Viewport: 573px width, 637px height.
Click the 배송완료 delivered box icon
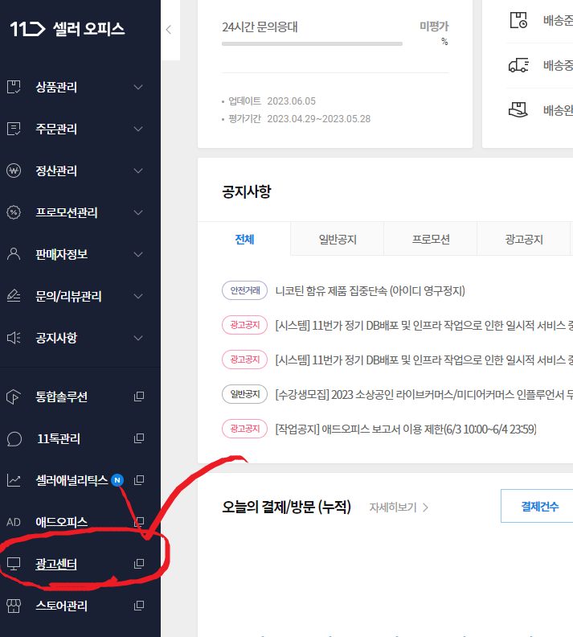pos(518,109)
